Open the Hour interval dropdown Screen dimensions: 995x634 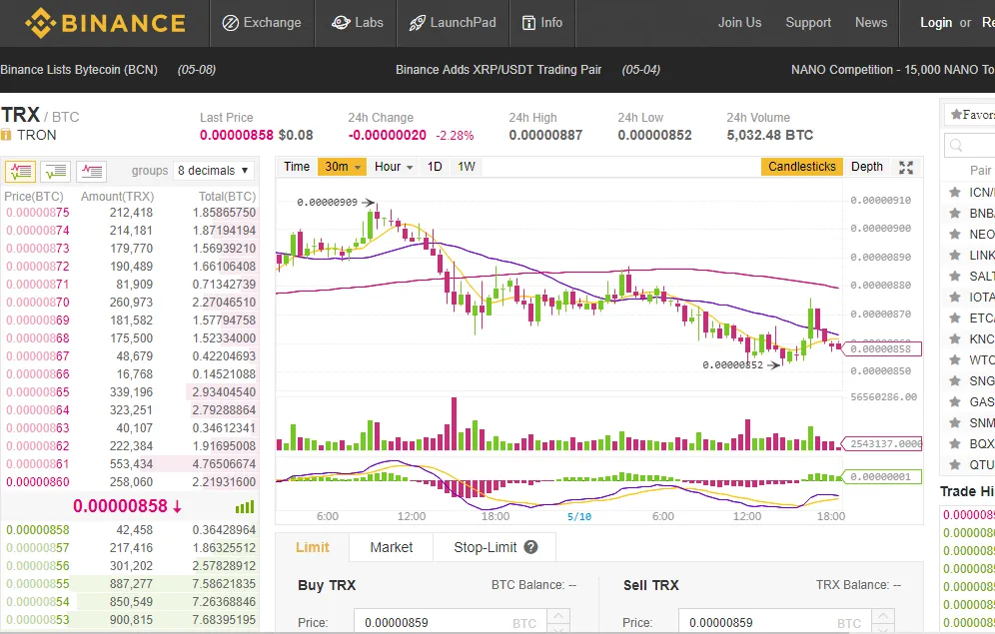tap(394, 167)
